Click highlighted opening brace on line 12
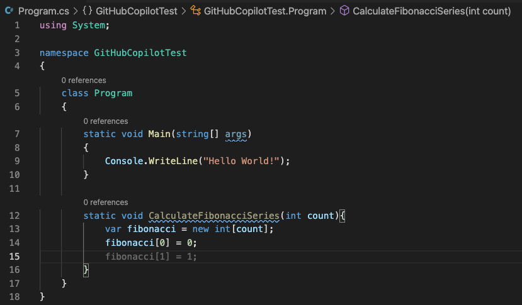The image size is (522, 305). coord(343,216)
